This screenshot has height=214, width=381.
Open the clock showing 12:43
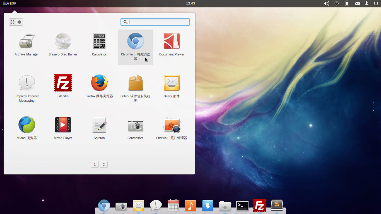point(191,3)
